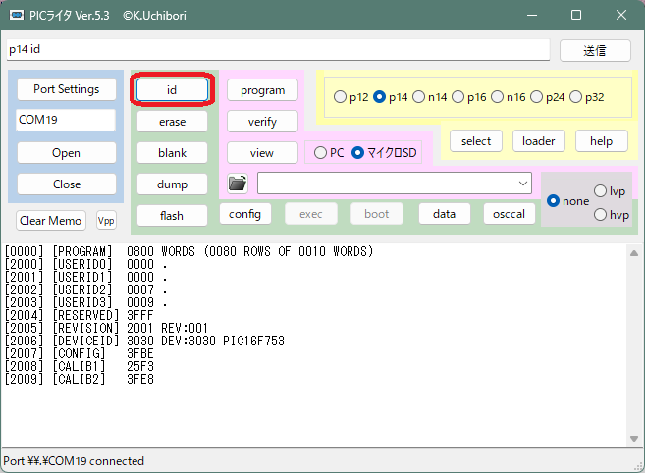Click the osccal button
The image size is (645, 473).
509,214
